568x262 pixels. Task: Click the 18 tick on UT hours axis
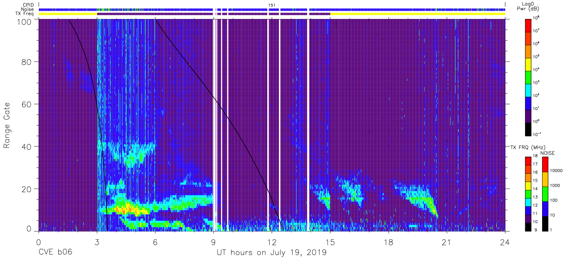pyautogui.click(x=389, y=242)
